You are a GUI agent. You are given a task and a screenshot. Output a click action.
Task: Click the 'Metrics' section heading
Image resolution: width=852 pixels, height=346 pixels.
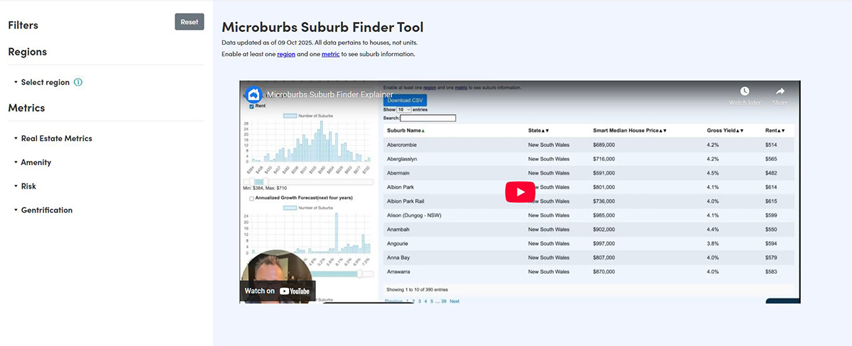26,108
